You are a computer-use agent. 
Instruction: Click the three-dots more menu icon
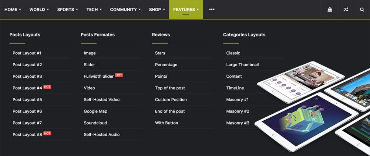click(x=212, y=10)
